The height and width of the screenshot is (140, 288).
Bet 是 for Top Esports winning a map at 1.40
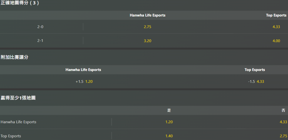tap(169, 136)
